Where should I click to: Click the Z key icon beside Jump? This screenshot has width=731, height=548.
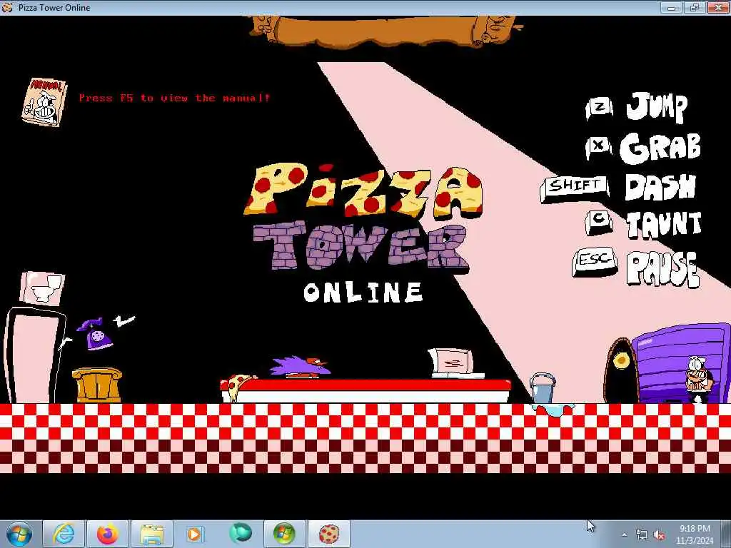point(600,108)
